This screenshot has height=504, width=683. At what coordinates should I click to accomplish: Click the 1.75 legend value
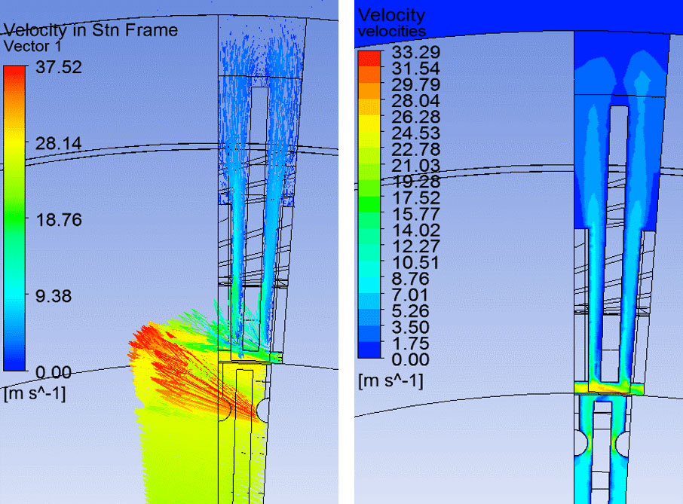[x=411, y=344]
